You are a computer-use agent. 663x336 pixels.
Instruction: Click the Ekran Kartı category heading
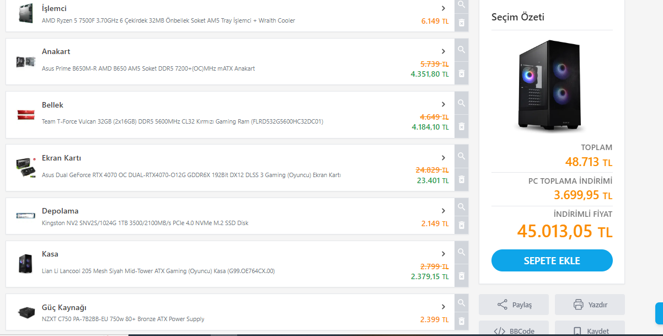tap(61, 158)
